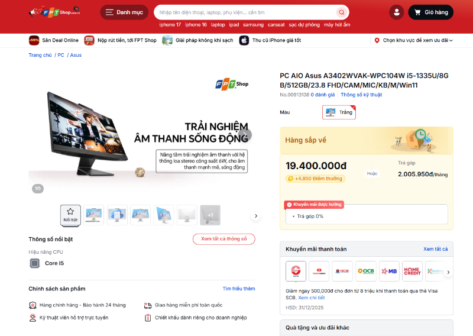Click the Core i5 CPU chip icon
The width and height of the screenshot is (473, 336).
tap(35, 263)
